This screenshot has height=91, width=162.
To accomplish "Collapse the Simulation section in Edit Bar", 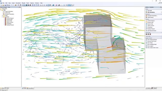I will click(161, 14).
